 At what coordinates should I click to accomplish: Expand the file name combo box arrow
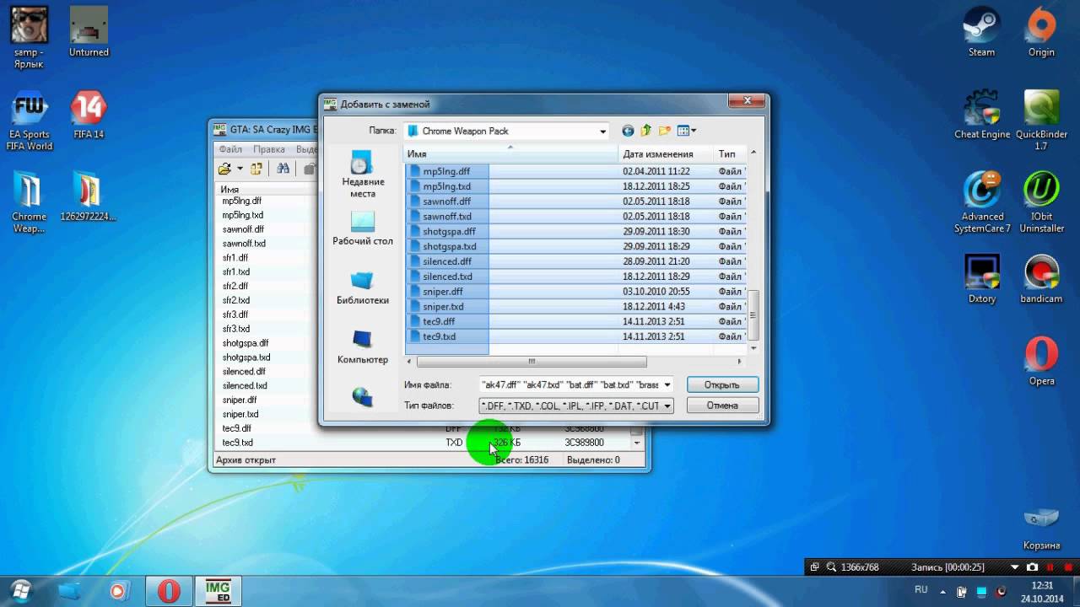[667, 385]
